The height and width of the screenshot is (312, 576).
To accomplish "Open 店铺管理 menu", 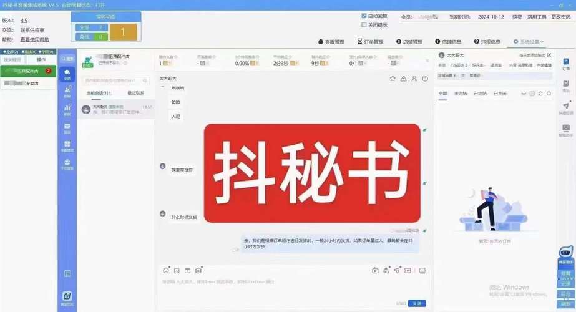I will coord(409,42).
